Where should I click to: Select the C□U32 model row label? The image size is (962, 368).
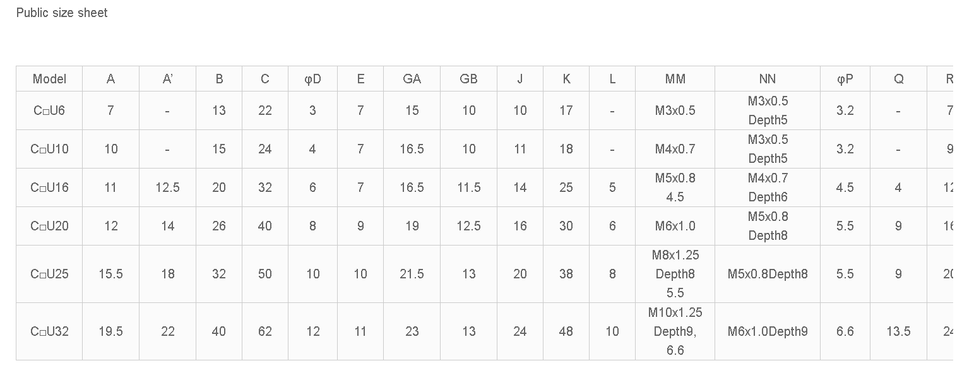pos(49,331)
